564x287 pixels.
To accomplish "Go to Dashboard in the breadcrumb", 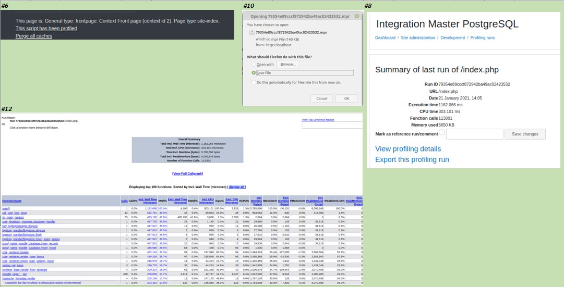I will 385,38.
